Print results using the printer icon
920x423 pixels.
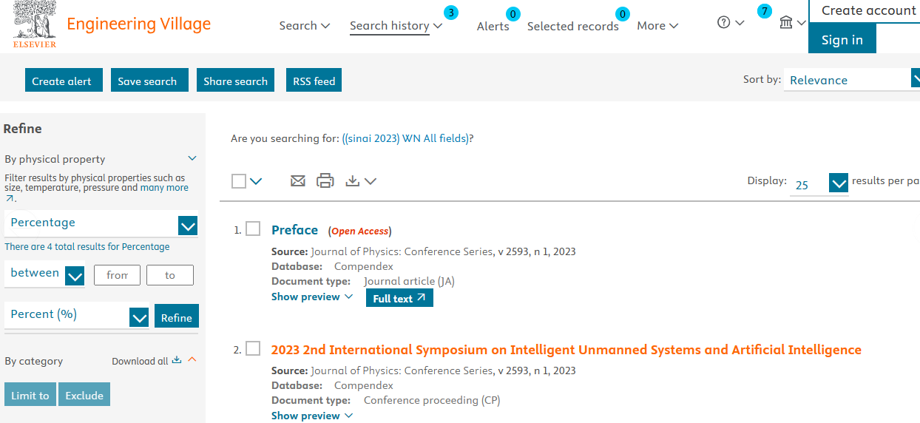[x=325, y=180]
